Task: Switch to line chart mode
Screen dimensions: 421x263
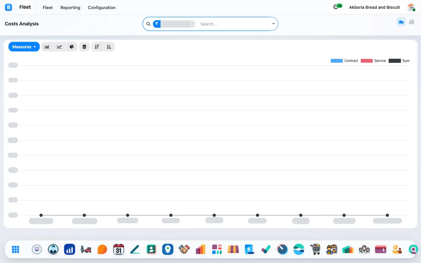Action: (59, 47)
